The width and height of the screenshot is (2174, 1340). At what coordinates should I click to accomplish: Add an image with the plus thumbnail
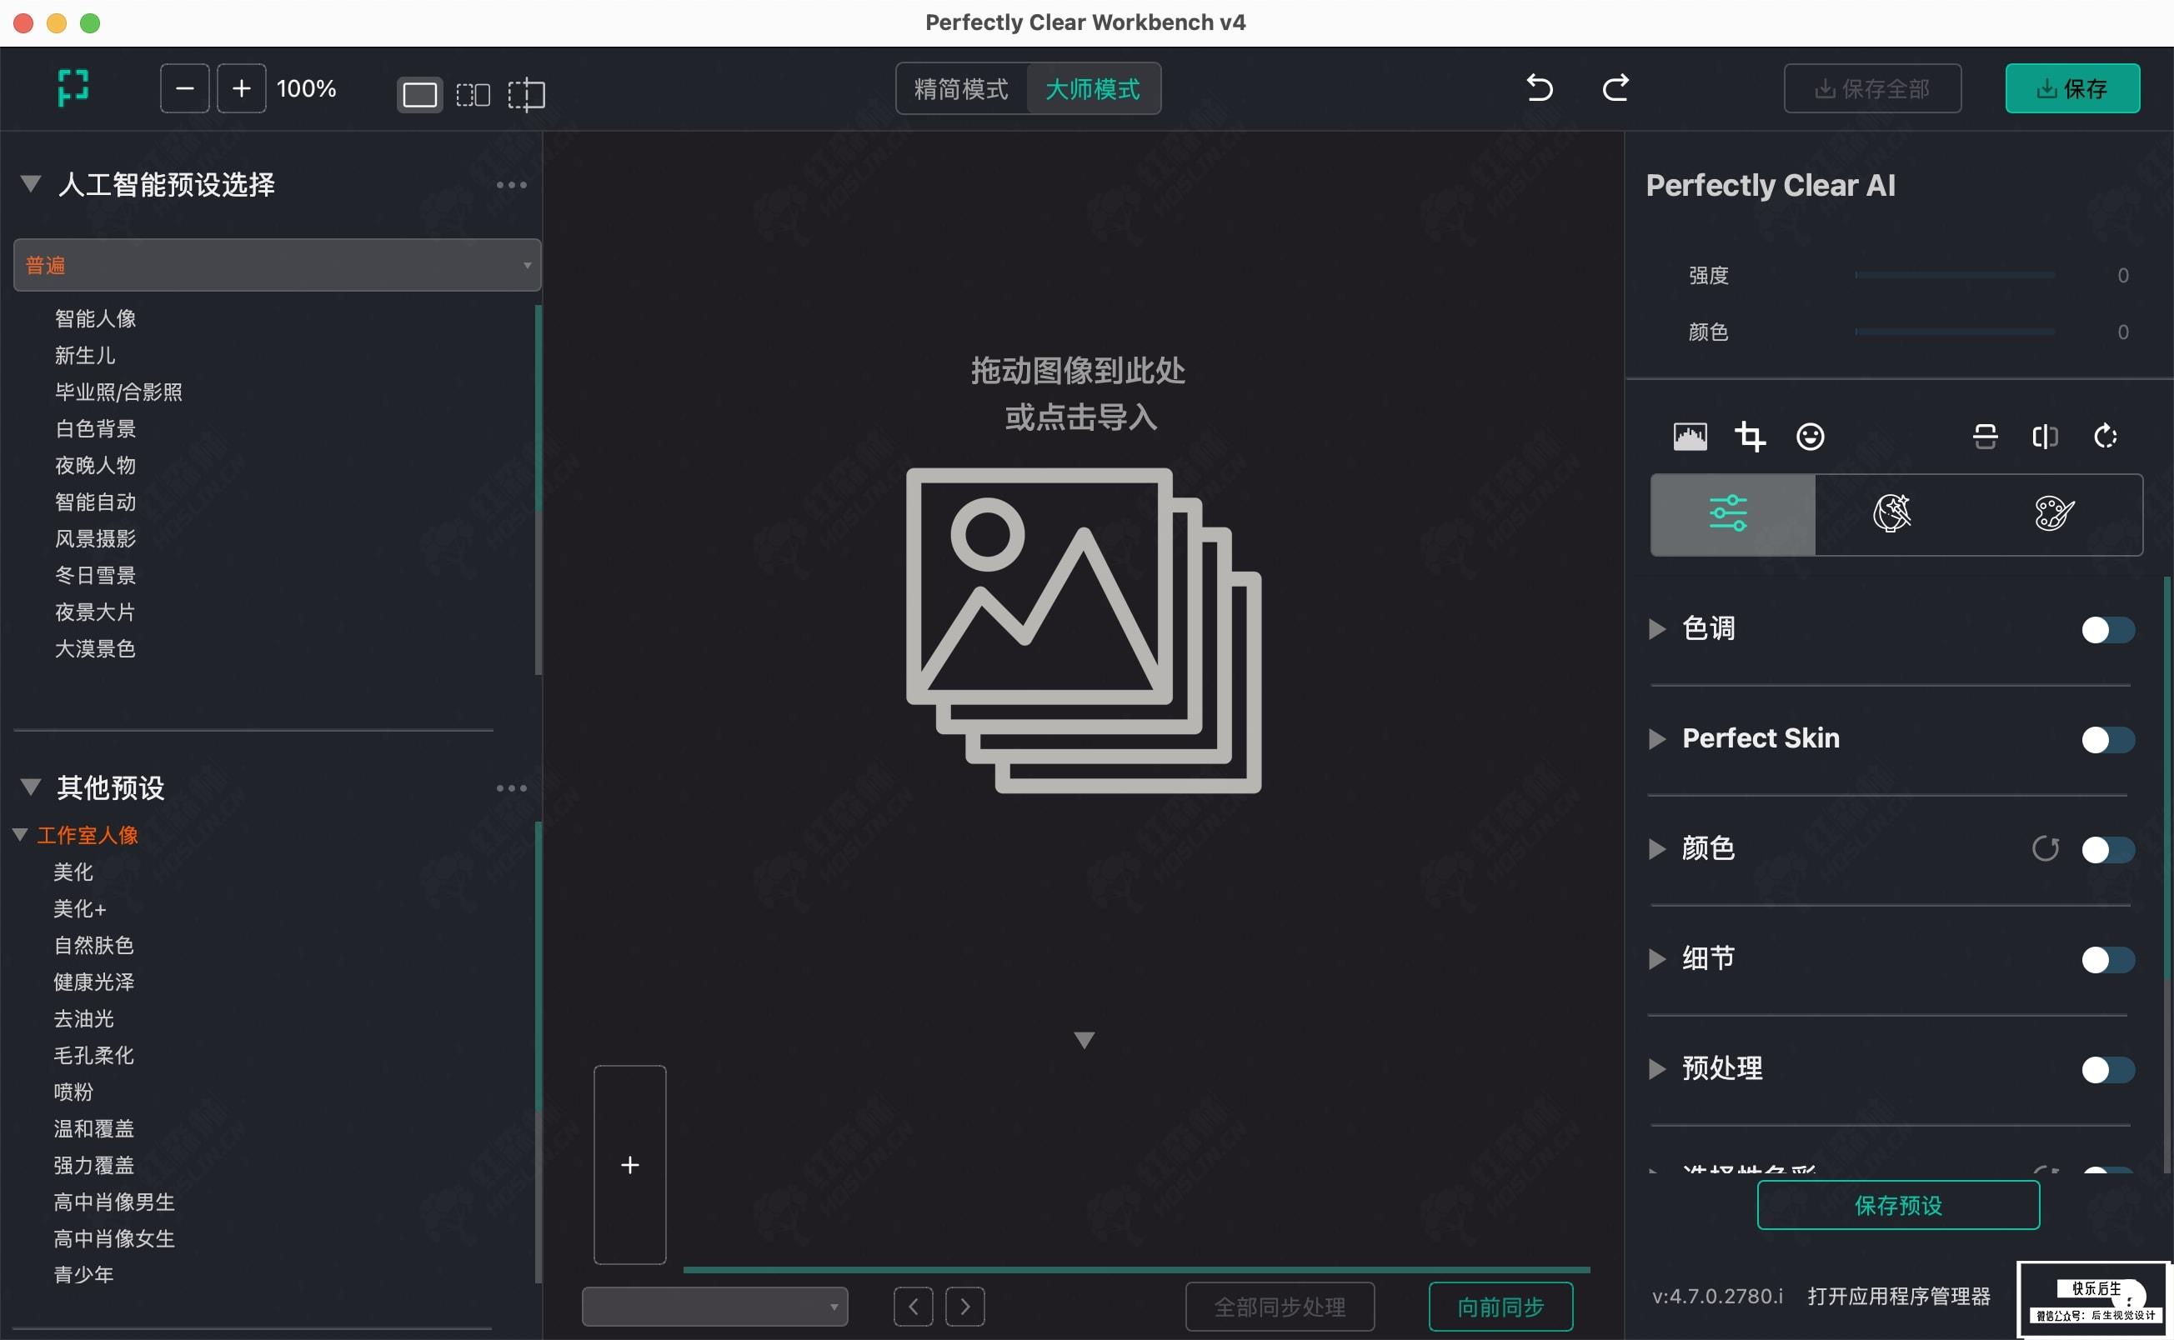pos(630,1164)
